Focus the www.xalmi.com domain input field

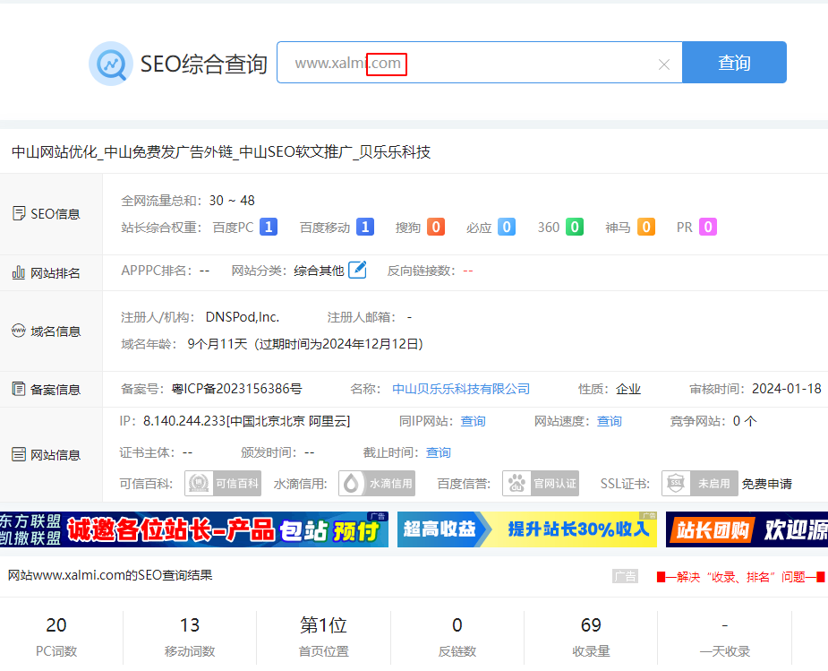click(x=480, y=63)
